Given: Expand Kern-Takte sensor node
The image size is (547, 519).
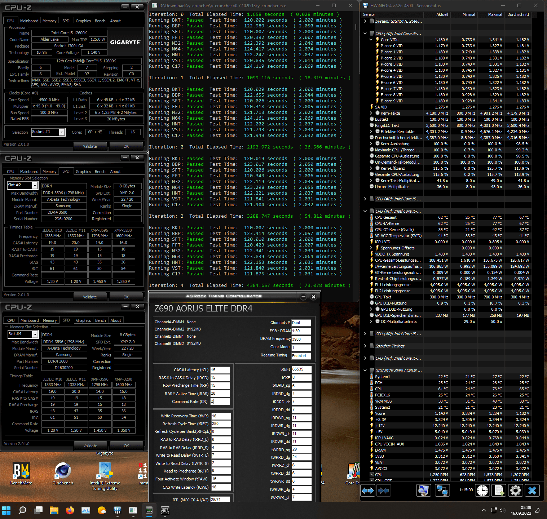Looking at the screenshot, I should [x=371, y=113].
